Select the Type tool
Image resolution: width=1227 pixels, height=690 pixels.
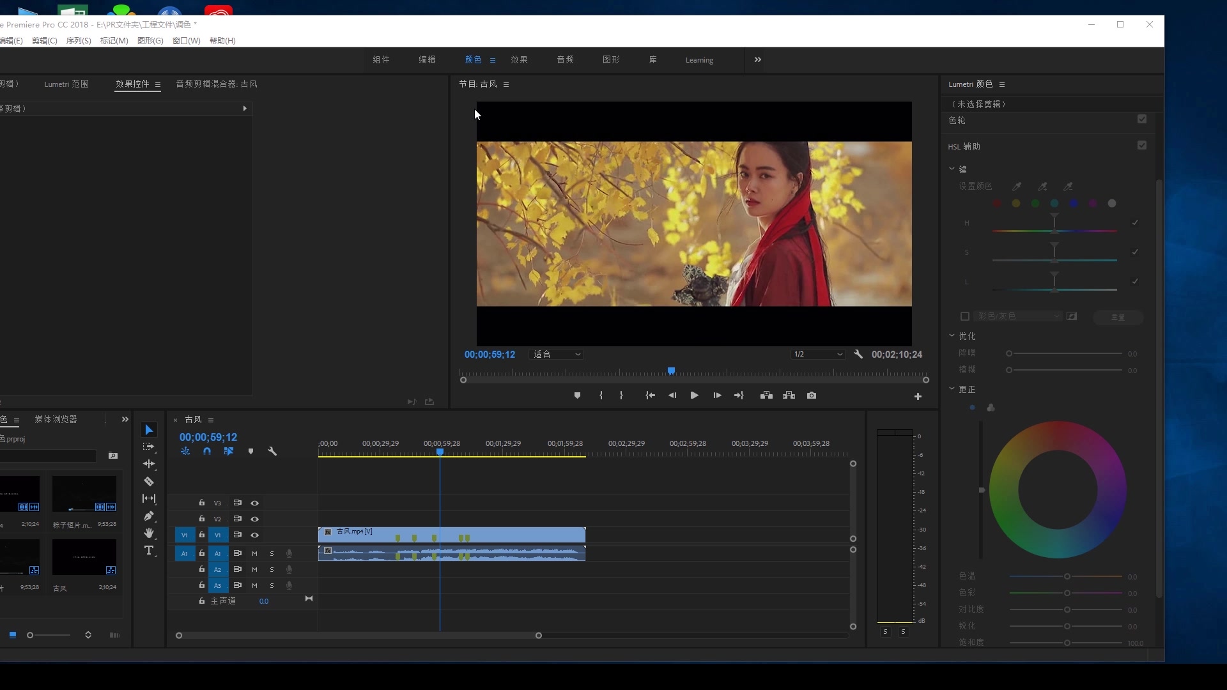(149, 551)
